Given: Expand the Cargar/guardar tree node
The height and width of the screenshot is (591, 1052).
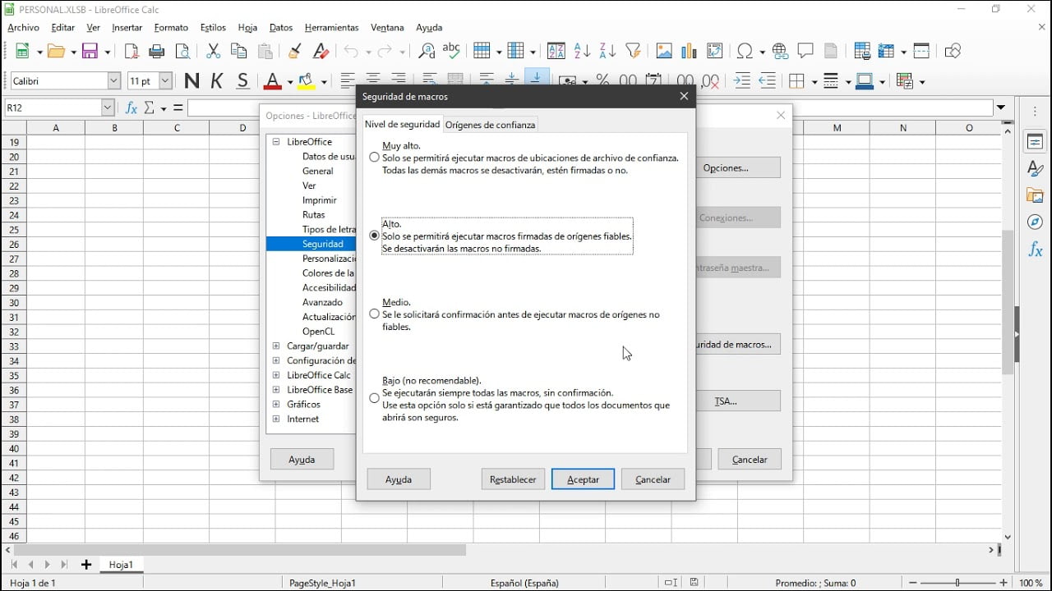Looking at the screenshot, I should pos(276,346).
